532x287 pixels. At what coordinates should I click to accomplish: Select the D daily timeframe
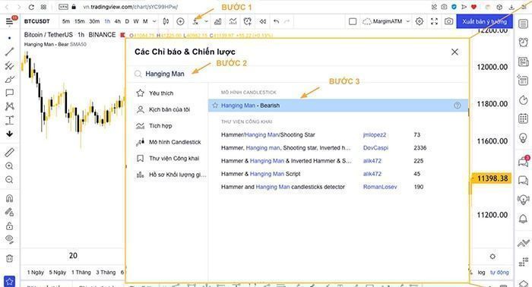[x=127, y=21]
